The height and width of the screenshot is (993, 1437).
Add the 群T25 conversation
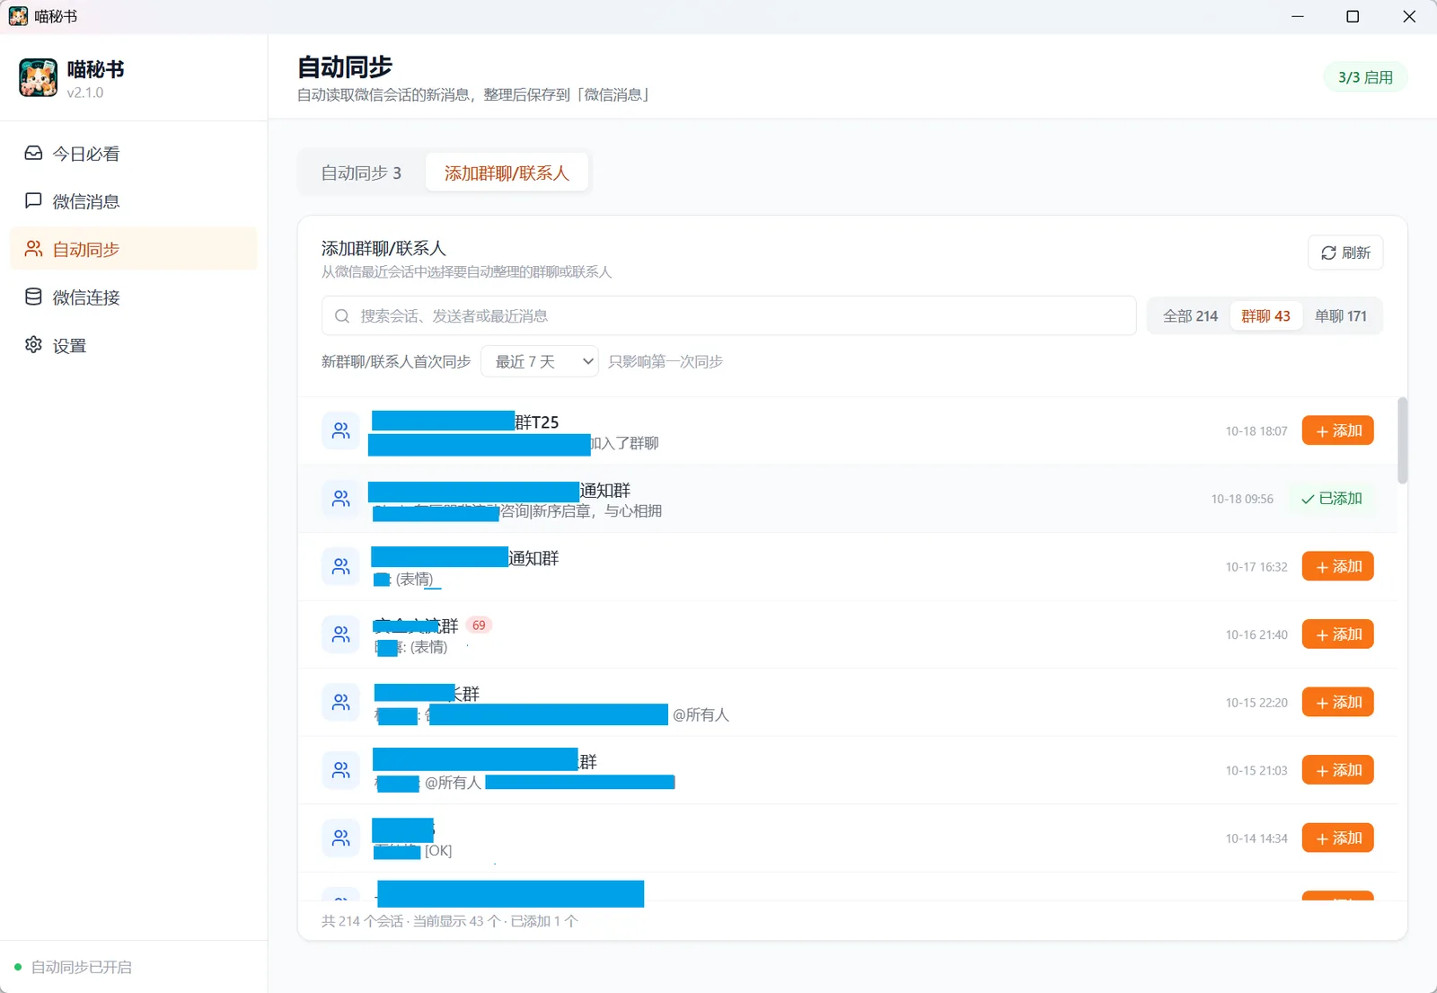[x=1338, y=431]
